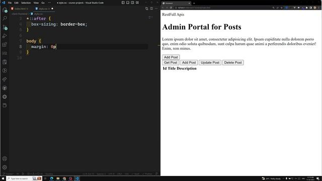Click the Delete Post button
The width and height of the screenshot is (322, 181).
[x=233, y=62]
